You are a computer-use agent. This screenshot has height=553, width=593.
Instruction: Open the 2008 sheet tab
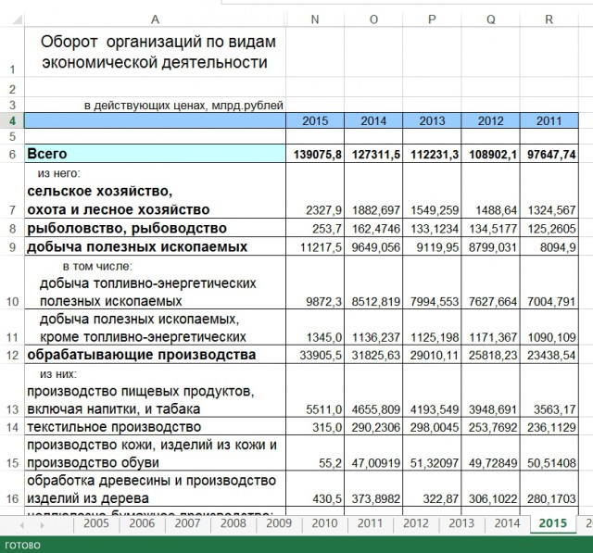233,523
